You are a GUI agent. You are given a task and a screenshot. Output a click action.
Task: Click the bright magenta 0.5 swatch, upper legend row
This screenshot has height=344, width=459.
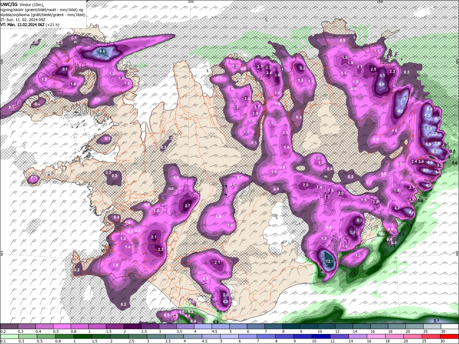(x=62, y=326)
